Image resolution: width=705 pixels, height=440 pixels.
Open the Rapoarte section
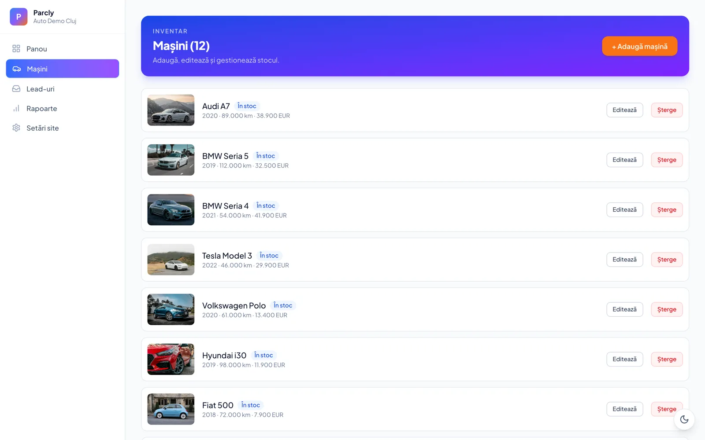pos(63,108)
